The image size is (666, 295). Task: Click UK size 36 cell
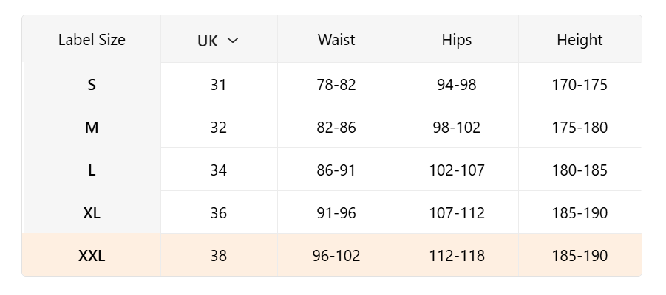pyautogui.click(x=218, y=213)
